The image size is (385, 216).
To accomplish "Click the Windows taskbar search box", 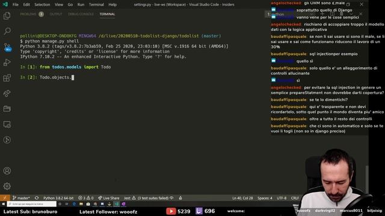I will [32, 204].
